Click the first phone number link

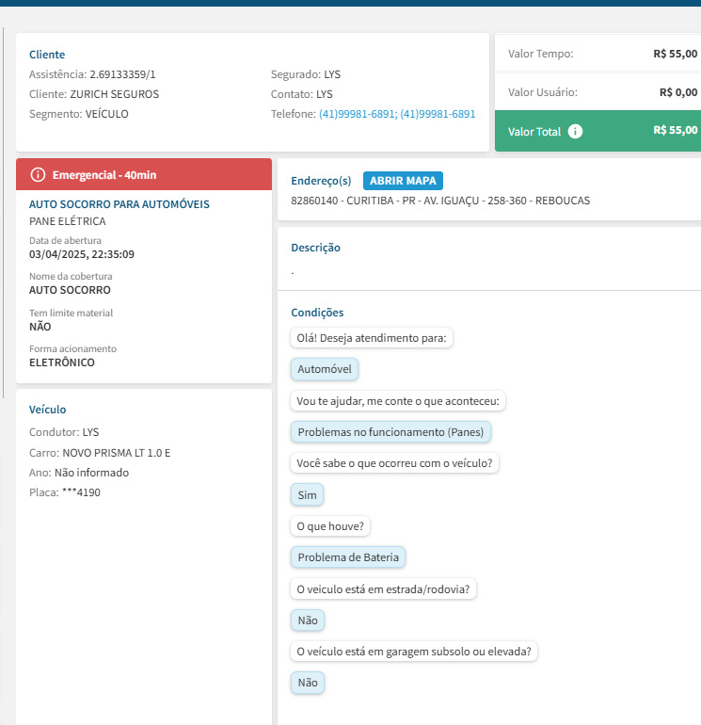pos(357,114)
